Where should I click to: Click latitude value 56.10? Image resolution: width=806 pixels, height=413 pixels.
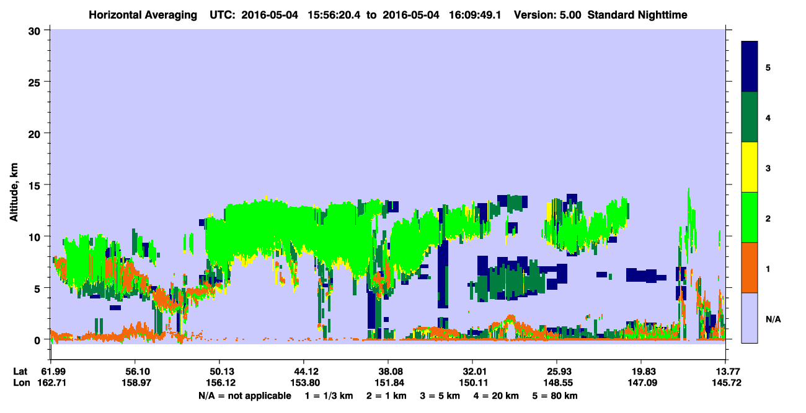click(135, 371)
